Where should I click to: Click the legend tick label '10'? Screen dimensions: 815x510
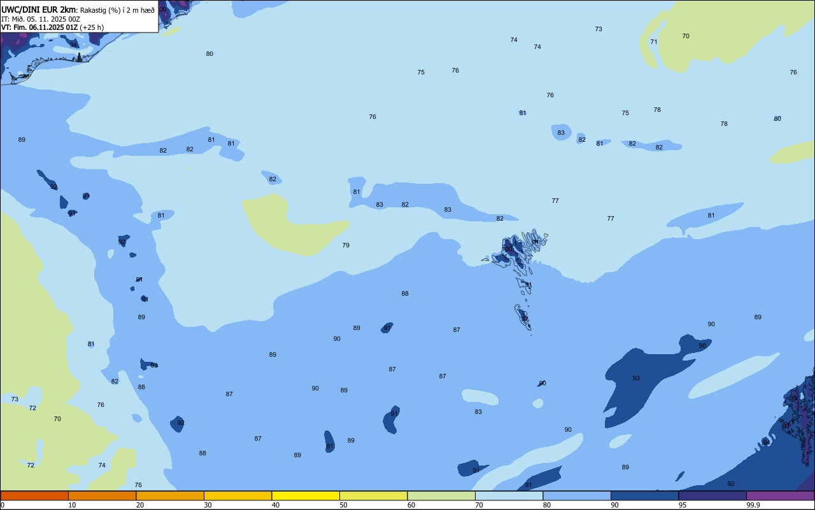click(x=72, y=505)
